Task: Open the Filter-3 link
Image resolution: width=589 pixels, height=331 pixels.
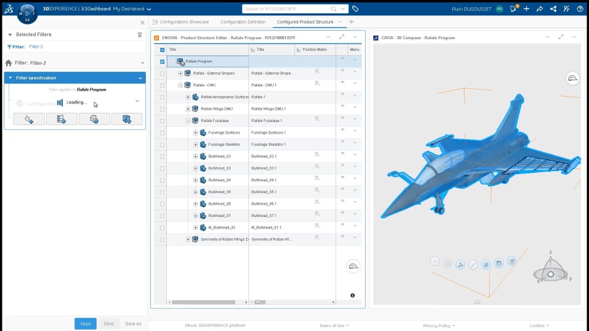Action: [x=36, y=47]
